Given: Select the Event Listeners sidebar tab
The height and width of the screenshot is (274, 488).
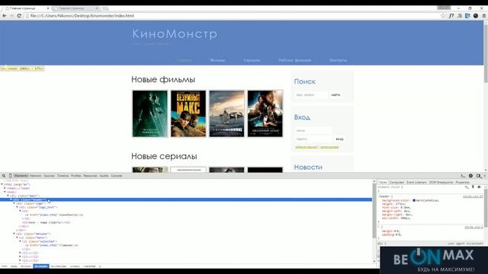Looking at the screenshot, I should click(x=416, y=183).
